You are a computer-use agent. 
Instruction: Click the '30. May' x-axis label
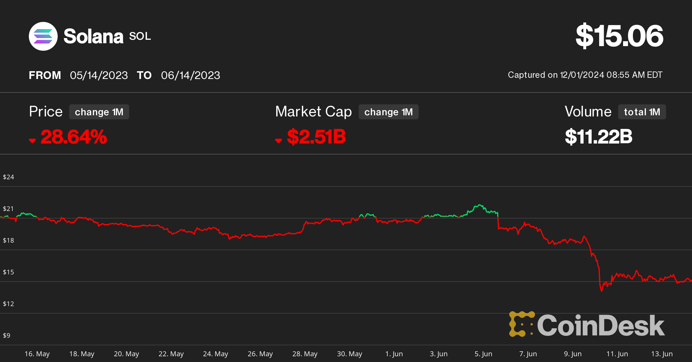point(350,354)
